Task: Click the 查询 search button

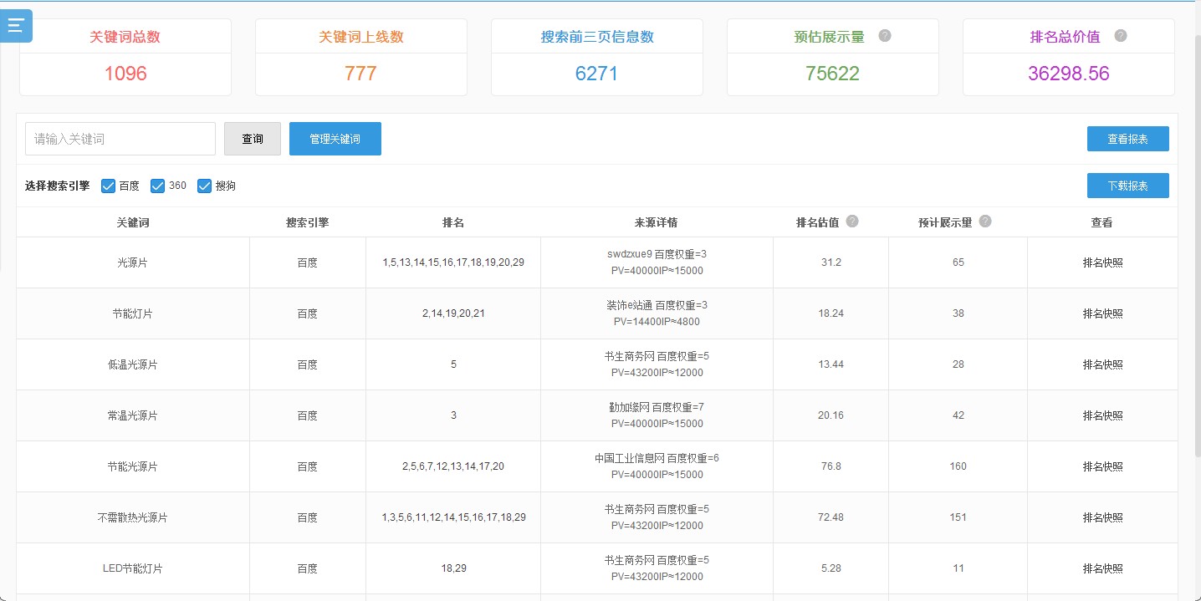Action: click(253, 139)
